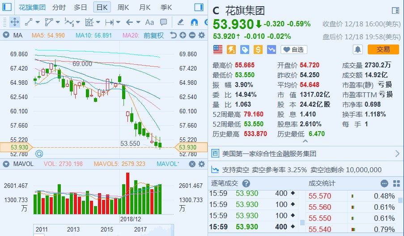Viewport: 404px width, 236px height.
Task: Select the 日K chart tab
Action: tap(102, 7)
